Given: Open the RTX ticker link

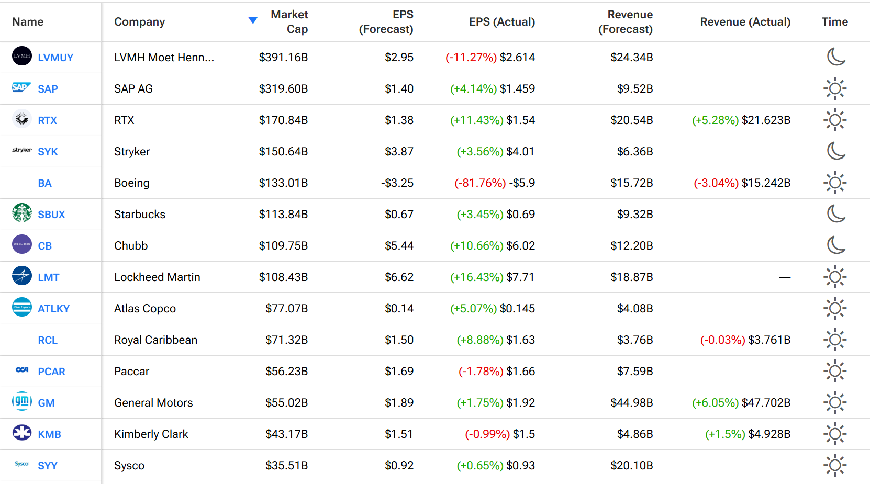Looking at the screenshot, I should [x=47, y=120].
